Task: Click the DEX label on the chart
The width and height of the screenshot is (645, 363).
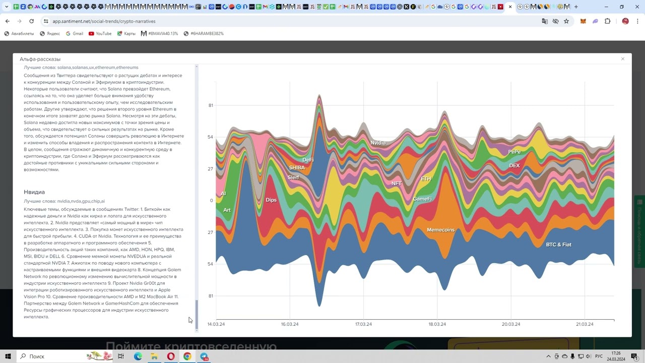Action: click(514, 165)
